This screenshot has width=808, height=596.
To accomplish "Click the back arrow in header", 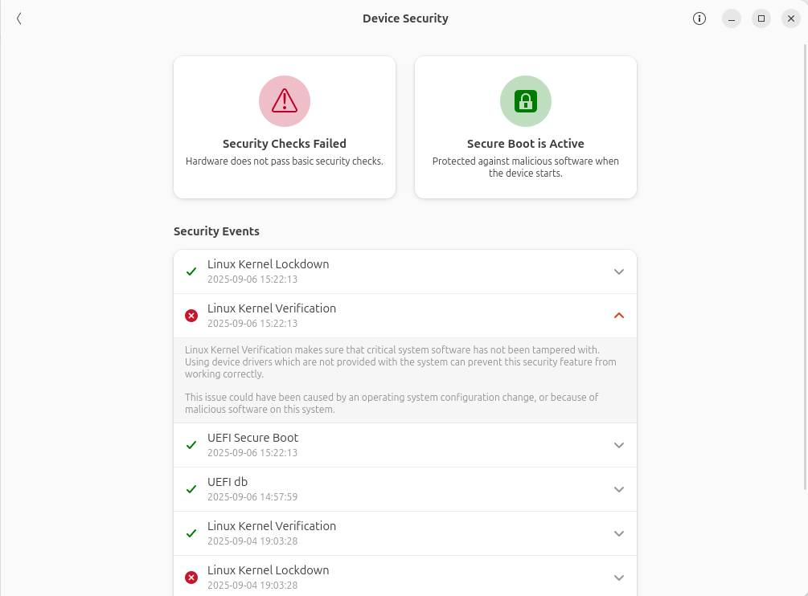I will pyautogui.click(x=19, y=18).
